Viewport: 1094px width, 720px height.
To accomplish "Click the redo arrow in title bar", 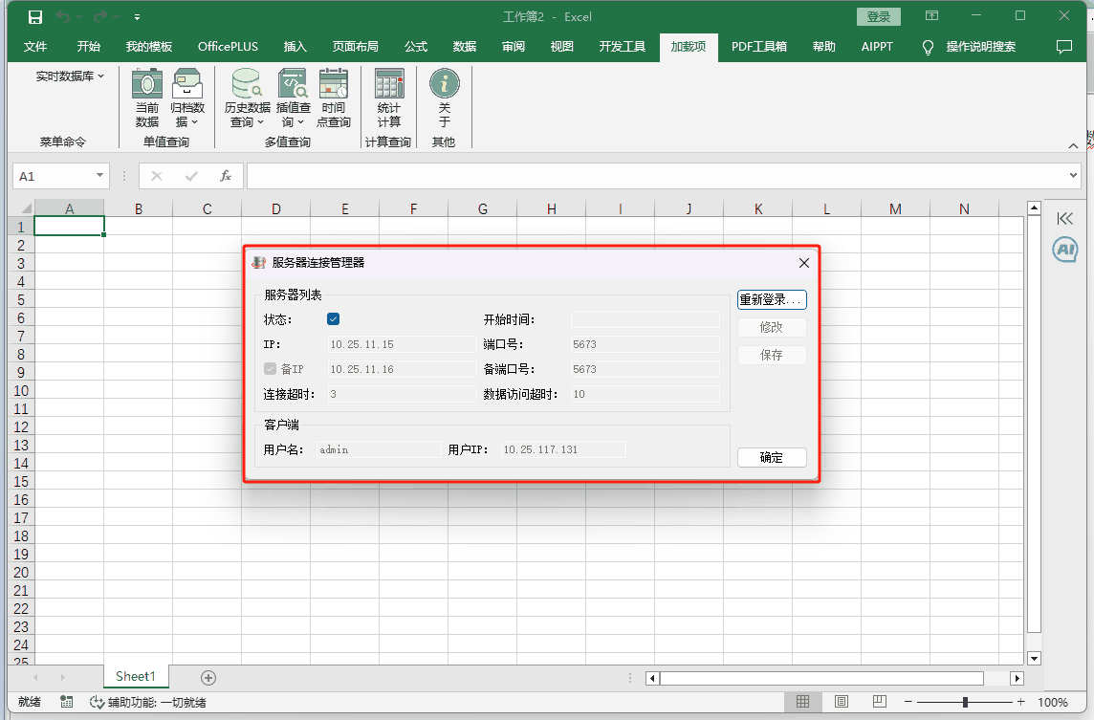I will click(101, 17).
